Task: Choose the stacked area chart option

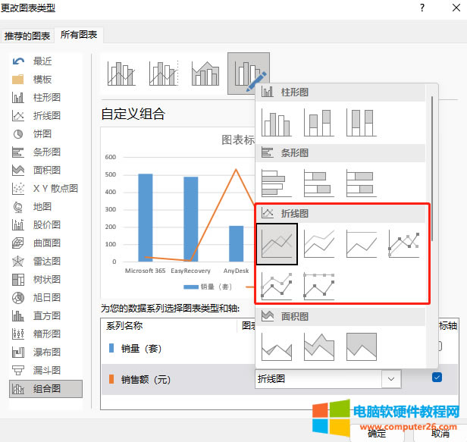Action: coord(318,346)
